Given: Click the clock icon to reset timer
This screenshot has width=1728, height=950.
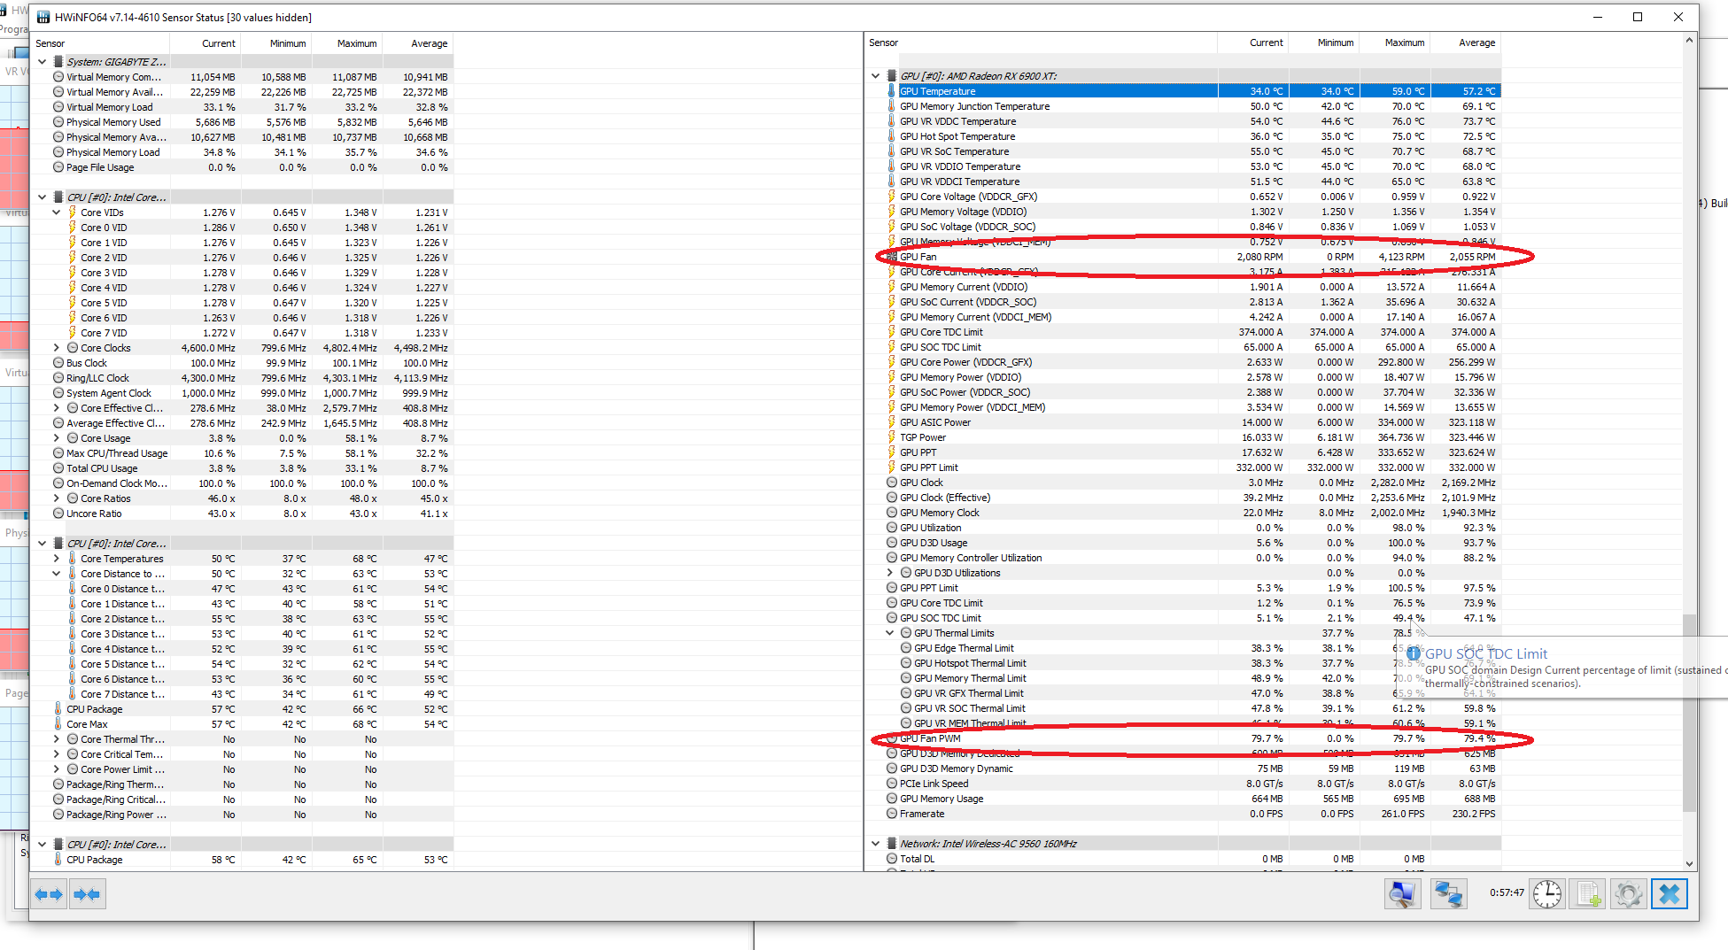Looking at the screenshot, I should click(x=1547, y=894).
